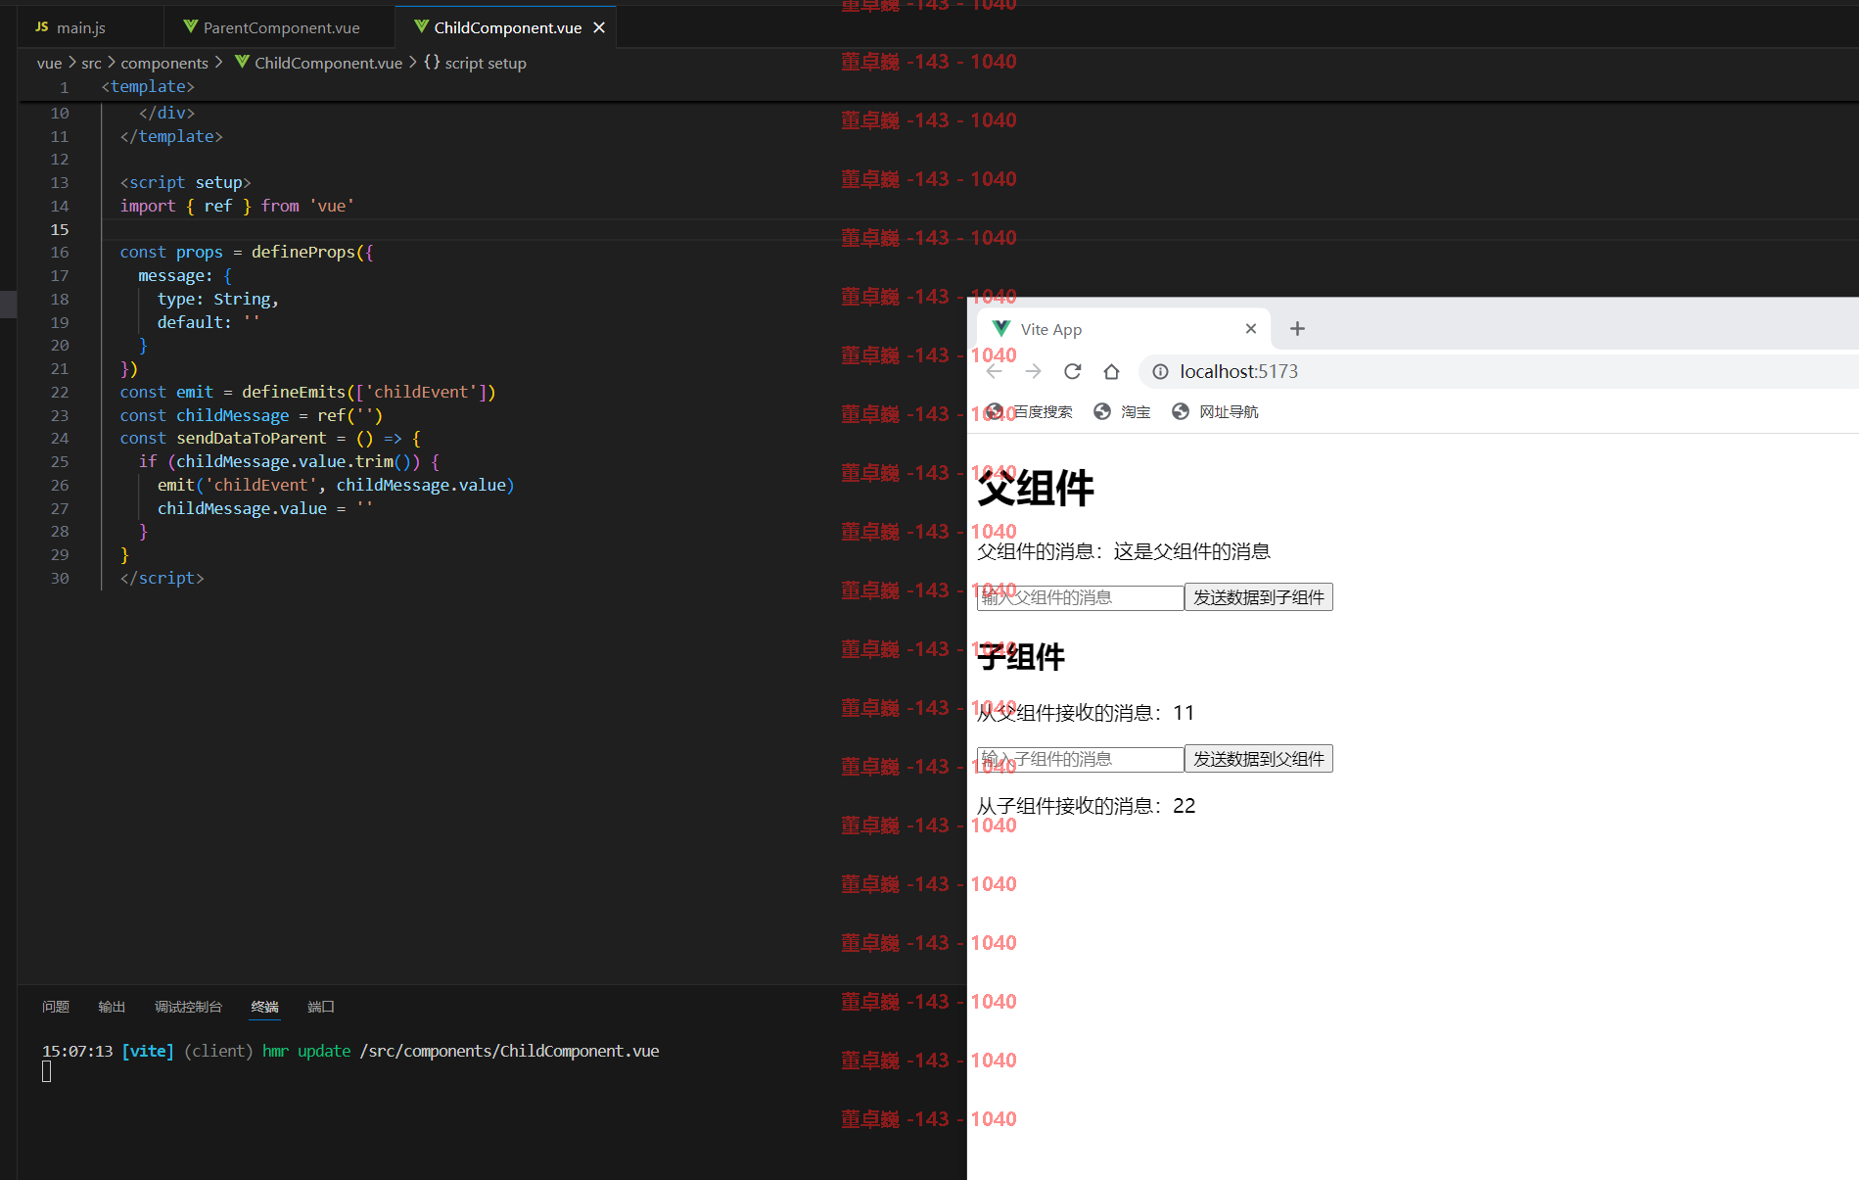
Task: Close the ChildComponent.vue tab
Action: point(599,27)
